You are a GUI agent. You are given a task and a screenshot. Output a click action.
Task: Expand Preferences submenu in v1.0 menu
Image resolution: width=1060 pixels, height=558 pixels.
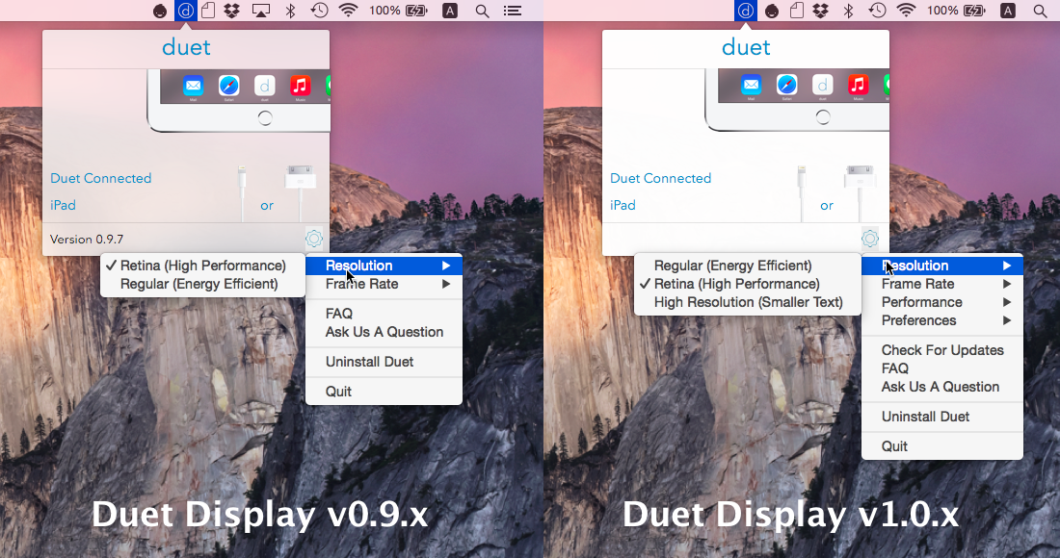tap(942, 320)
